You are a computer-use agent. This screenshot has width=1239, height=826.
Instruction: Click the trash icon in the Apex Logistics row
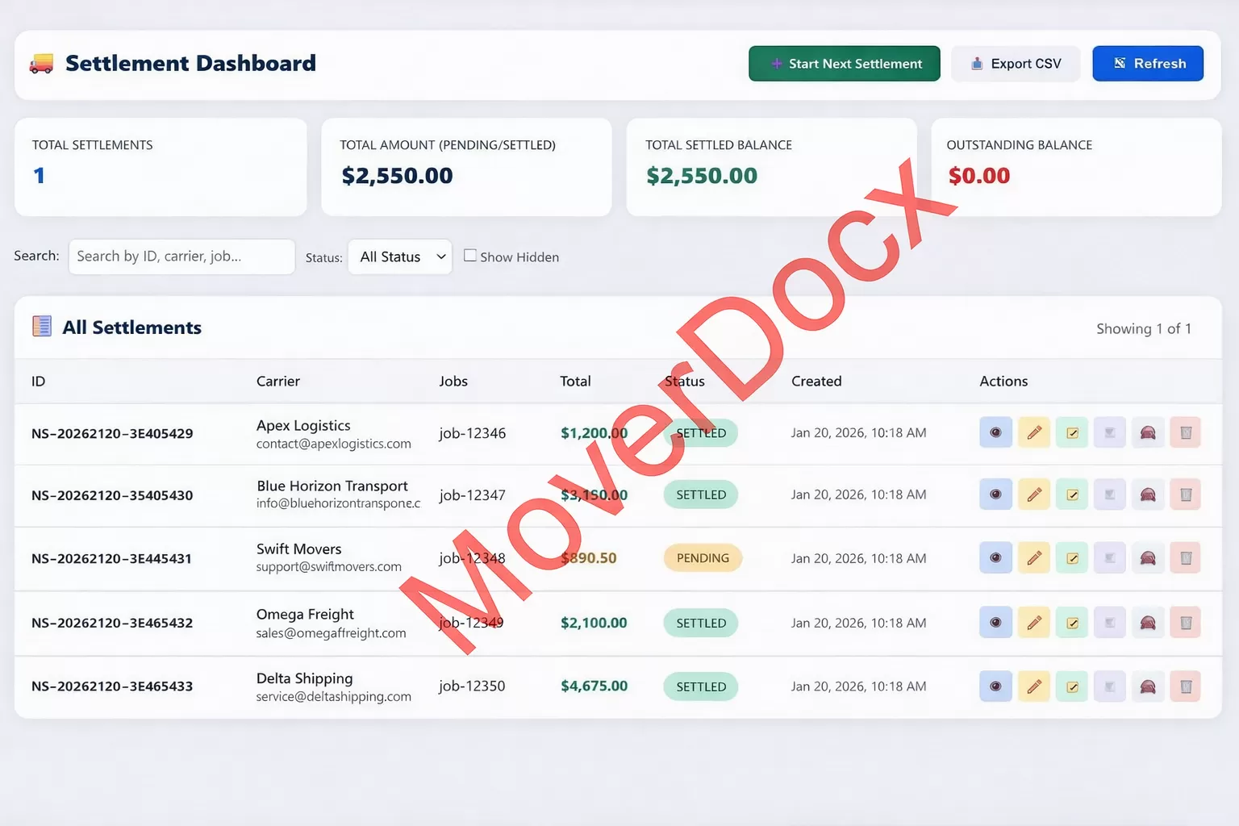(1185, 433)
